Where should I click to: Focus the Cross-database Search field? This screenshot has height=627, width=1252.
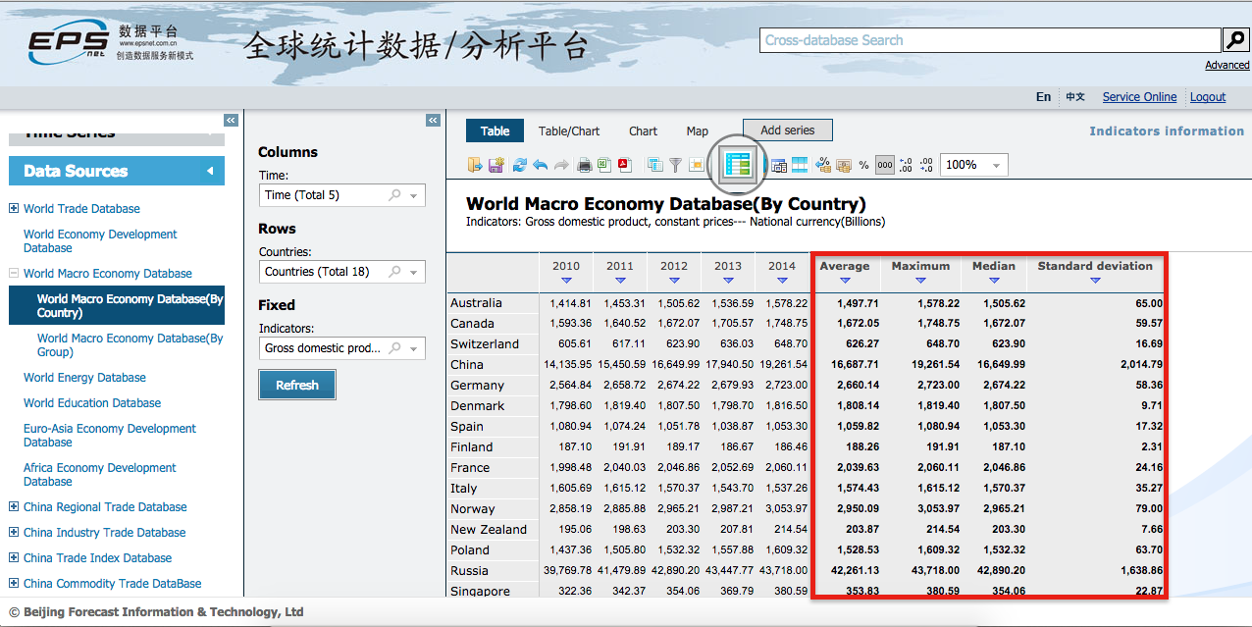coord(990,40)
